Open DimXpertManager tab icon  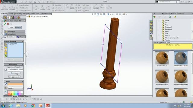[15, 17]
